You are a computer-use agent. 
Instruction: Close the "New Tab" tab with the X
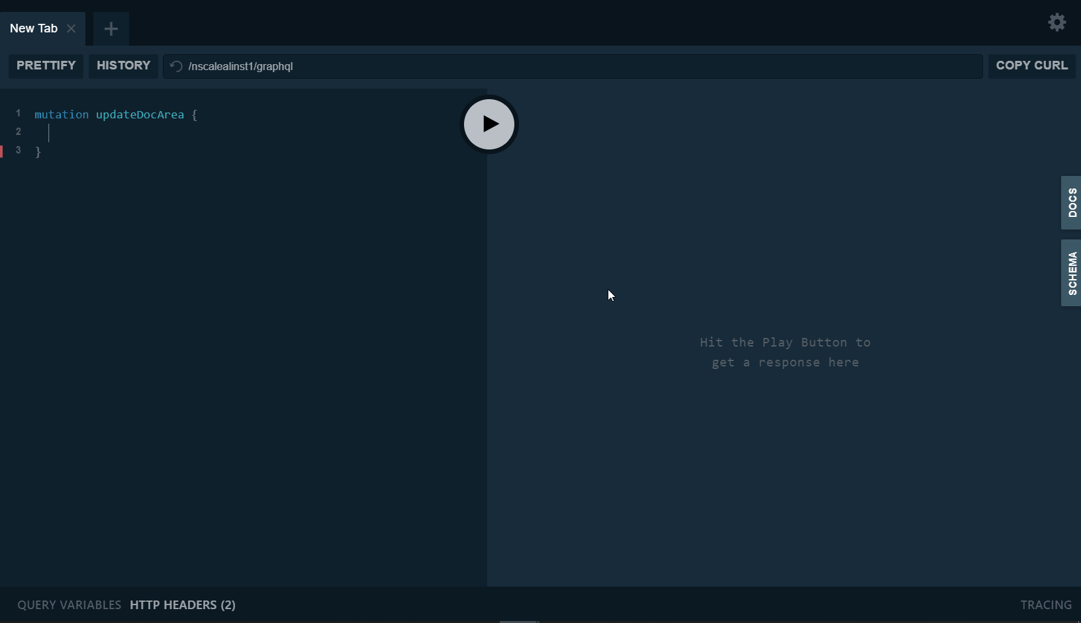click(72, 28)
